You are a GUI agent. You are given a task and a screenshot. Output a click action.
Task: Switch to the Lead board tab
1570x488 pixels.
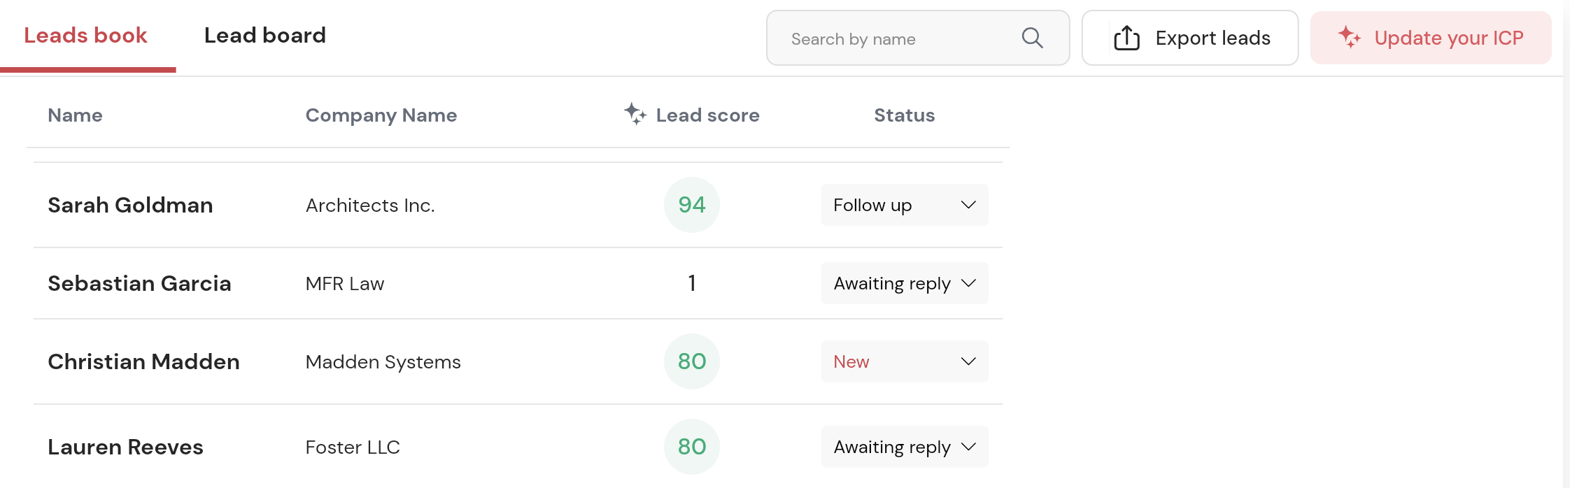point(264,36)
